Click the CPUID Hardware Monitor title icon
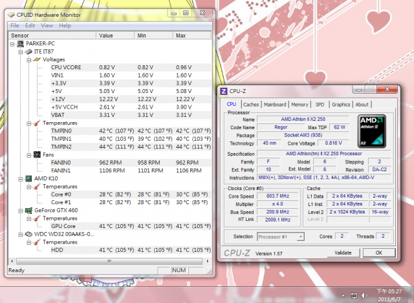Screen dimensions: 414x303 [x=11, y=15]
